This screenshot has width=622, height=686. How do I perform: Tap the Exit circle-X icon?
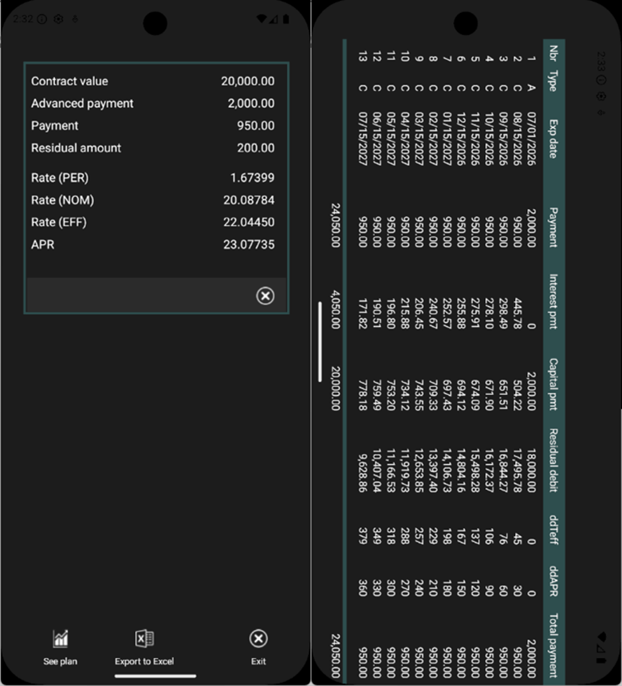258,639
